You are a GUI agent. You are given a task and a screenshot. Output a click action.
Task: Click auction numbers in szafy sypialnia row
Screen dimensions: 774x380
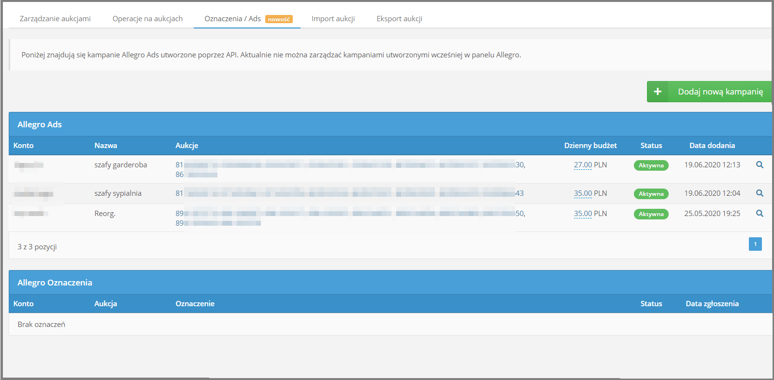coord(349,193)
